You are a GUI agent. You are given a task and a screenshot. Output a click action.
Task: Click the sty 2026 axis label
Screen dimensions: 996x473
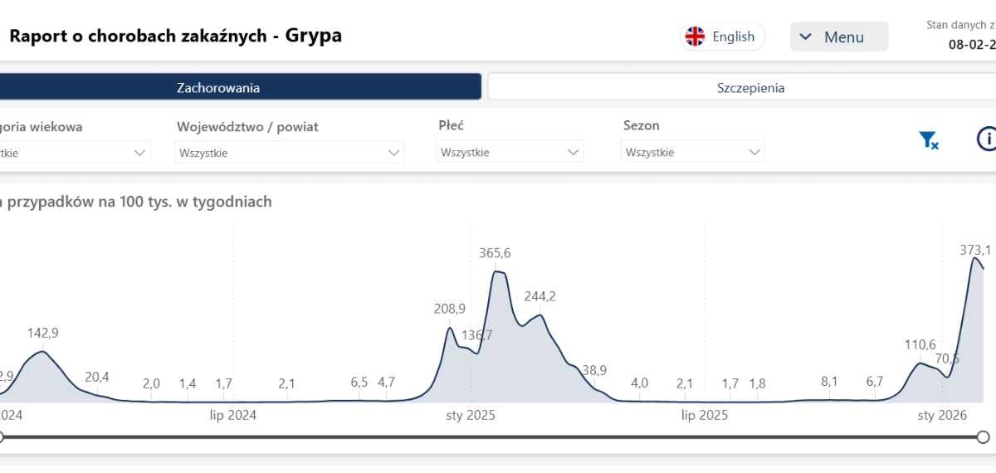coord(942,415)
